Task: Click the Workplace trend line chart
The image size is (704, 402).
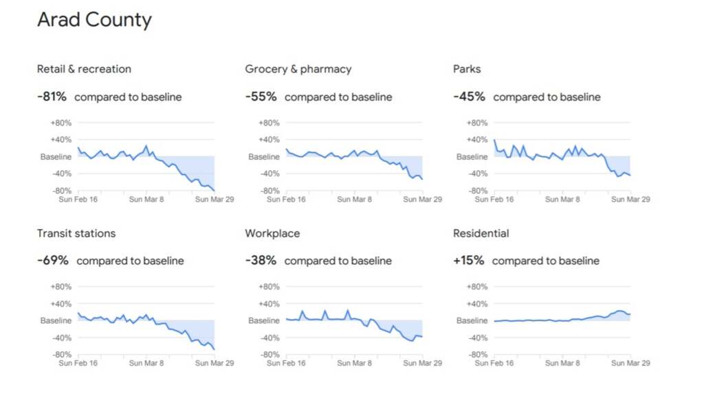Action: coord(353,321)
